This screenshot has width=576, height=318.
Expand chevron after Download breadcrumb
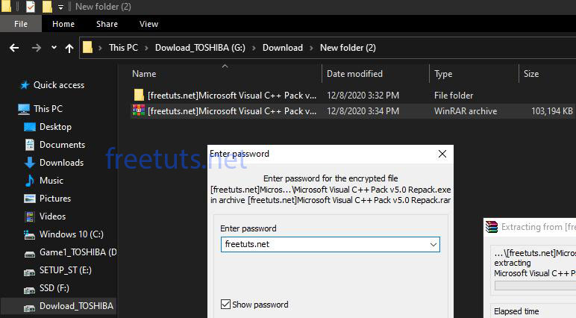[x=312, y=49]
